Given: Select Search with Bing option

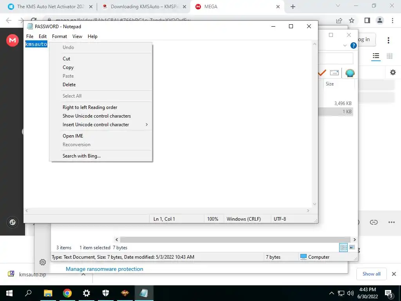Looking at the screenshot, I should [x=101, y=156].
